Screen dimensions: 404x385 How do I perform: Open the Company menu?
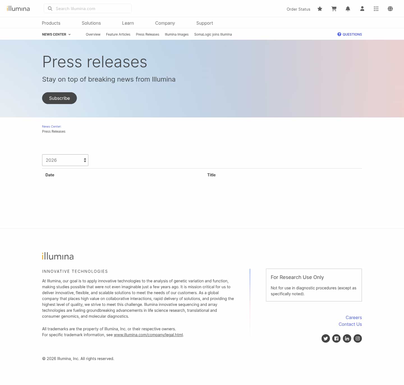point(165,23)
